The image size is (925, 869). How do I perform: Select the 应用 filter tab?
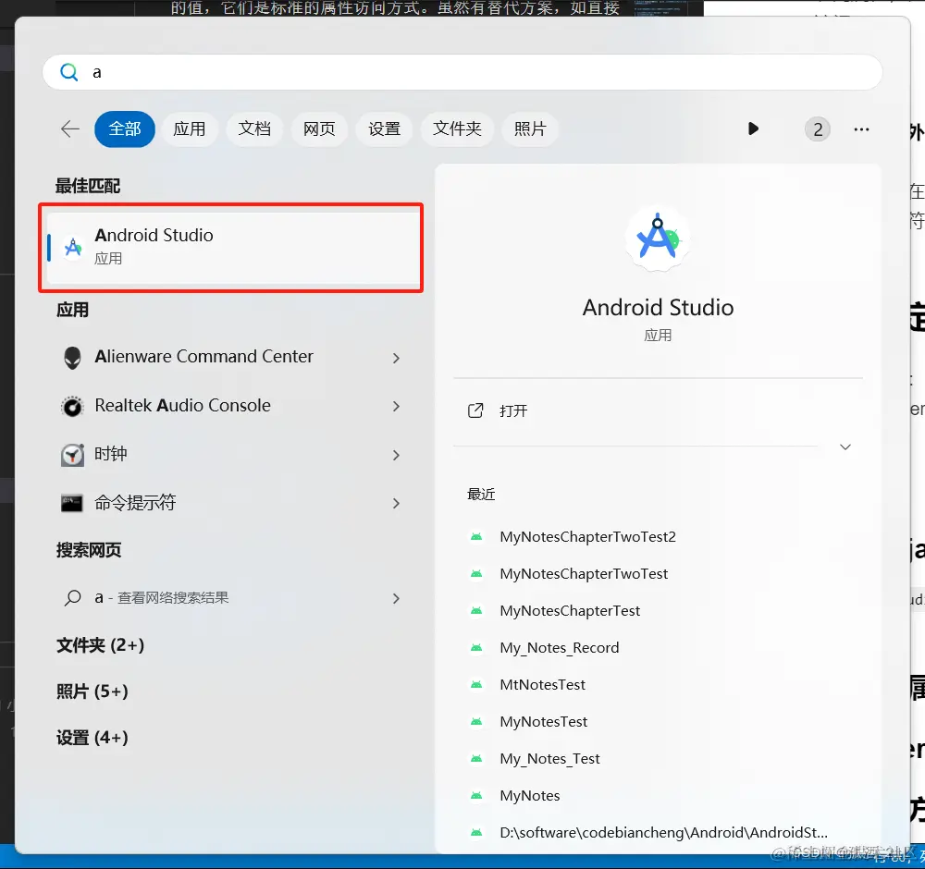pyautogui.click(x=190, y=129)
